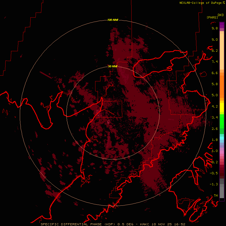
Task: Click the cyan segment of the color bar
Action: pos(222,138)
